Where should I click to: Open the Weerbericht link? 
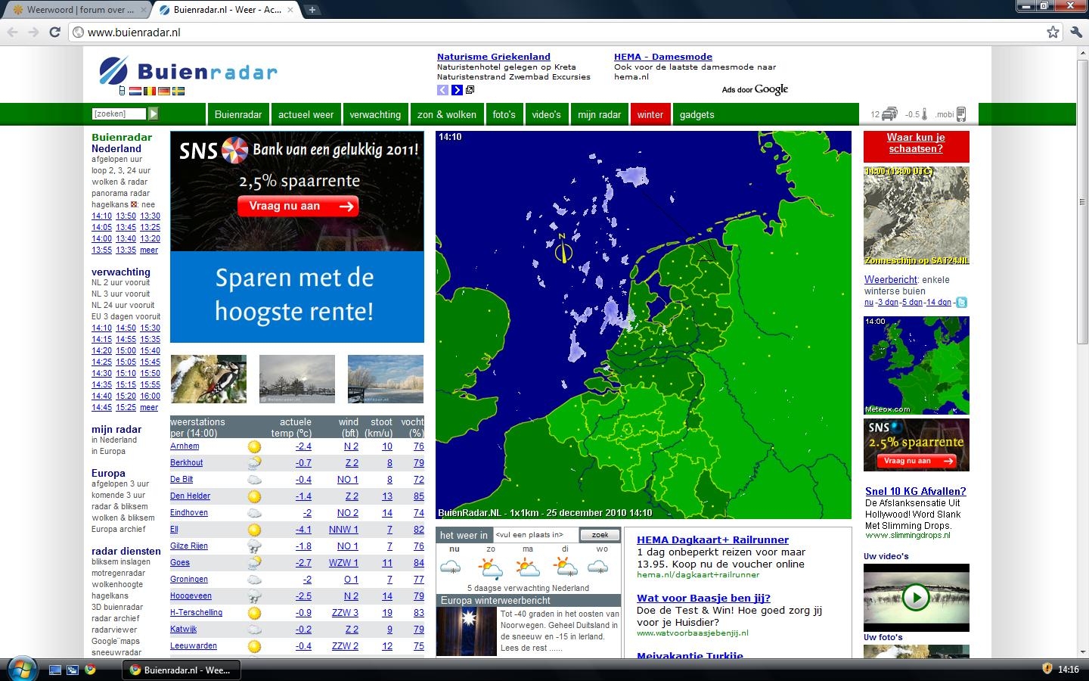pyautogui.click(x=891, y=279)
